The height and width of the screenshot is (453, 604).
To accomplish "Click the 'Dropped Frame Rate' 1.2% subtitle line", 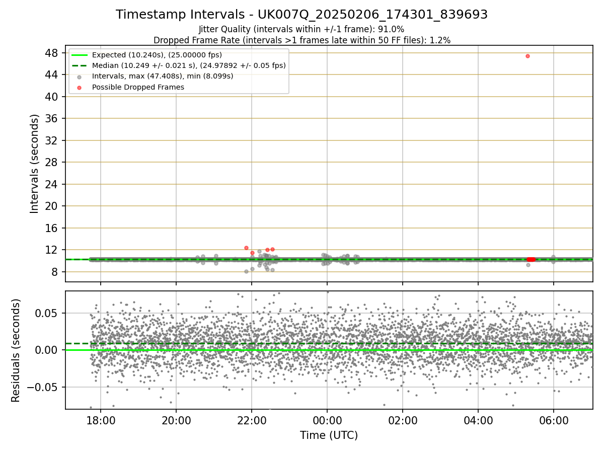I will pyautogui.click(x=301, y=40).
